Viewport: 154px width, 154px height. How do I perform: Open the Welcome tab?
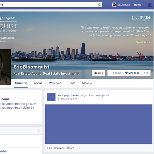(55, 83)
